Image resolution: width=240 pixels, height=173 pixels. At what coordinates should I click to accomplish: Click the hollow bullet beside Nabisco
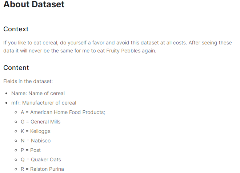(x=16, y=141)
